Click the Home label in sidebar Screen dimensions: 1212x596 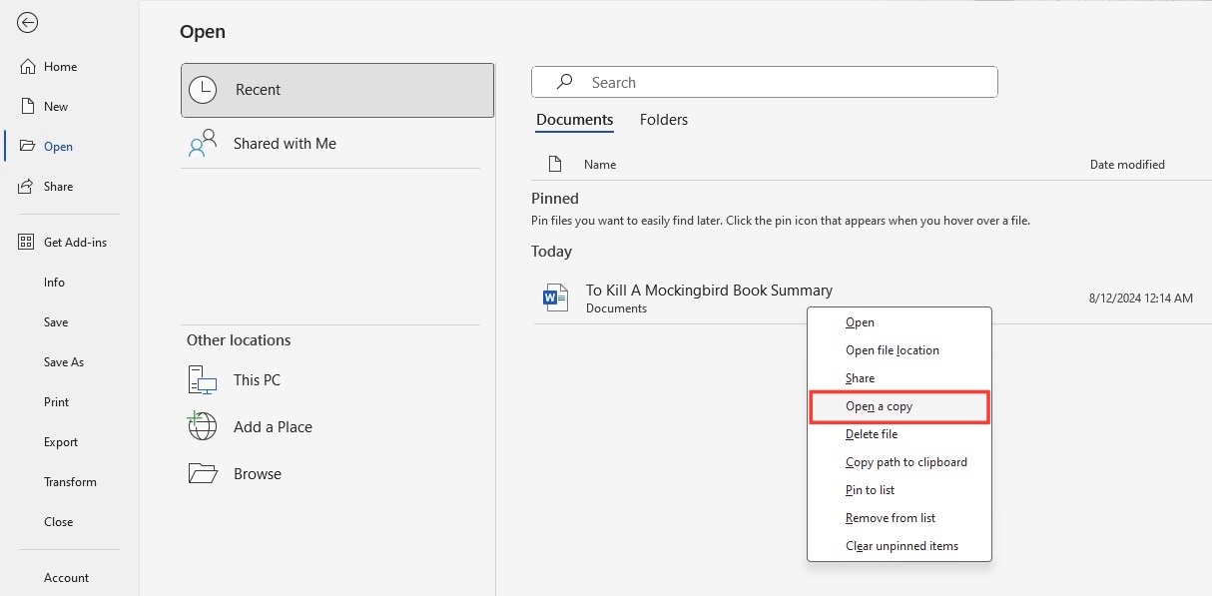pyautogui.click(x=60, y=67)
